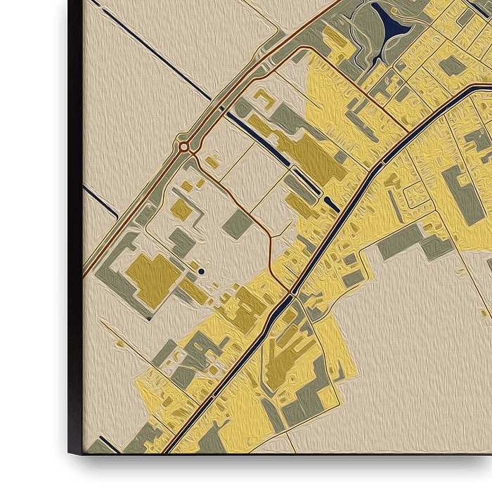Click the roundabout on the red road
Screen dimensions: 492x492
tap(184, 147)
